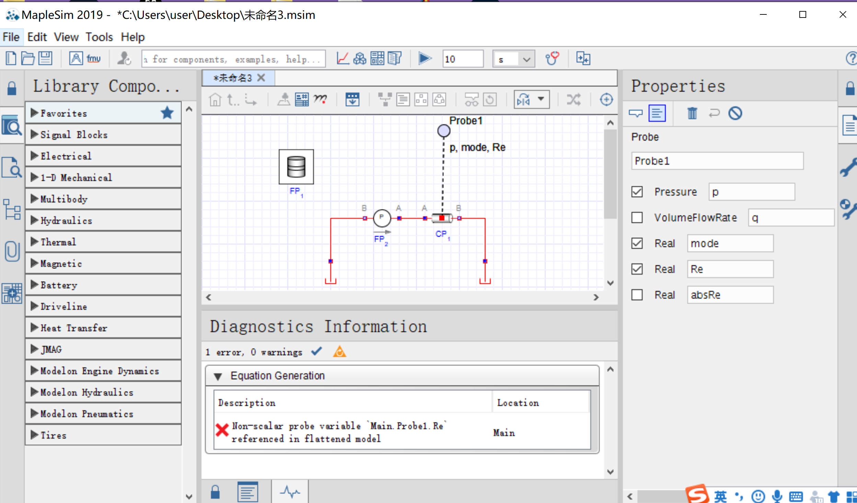Toggle the Properties panel lock
The width and height of the screenshot is (857, 503).
click(850, 88)
